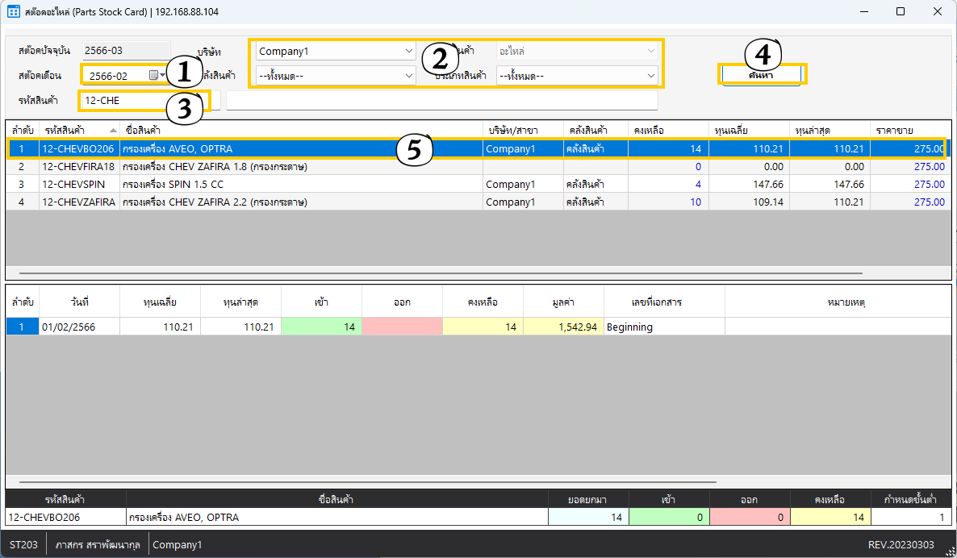Click the ชื่อสินค้า column header in the product list
957x558 pixels.
[x=300, y=131]
